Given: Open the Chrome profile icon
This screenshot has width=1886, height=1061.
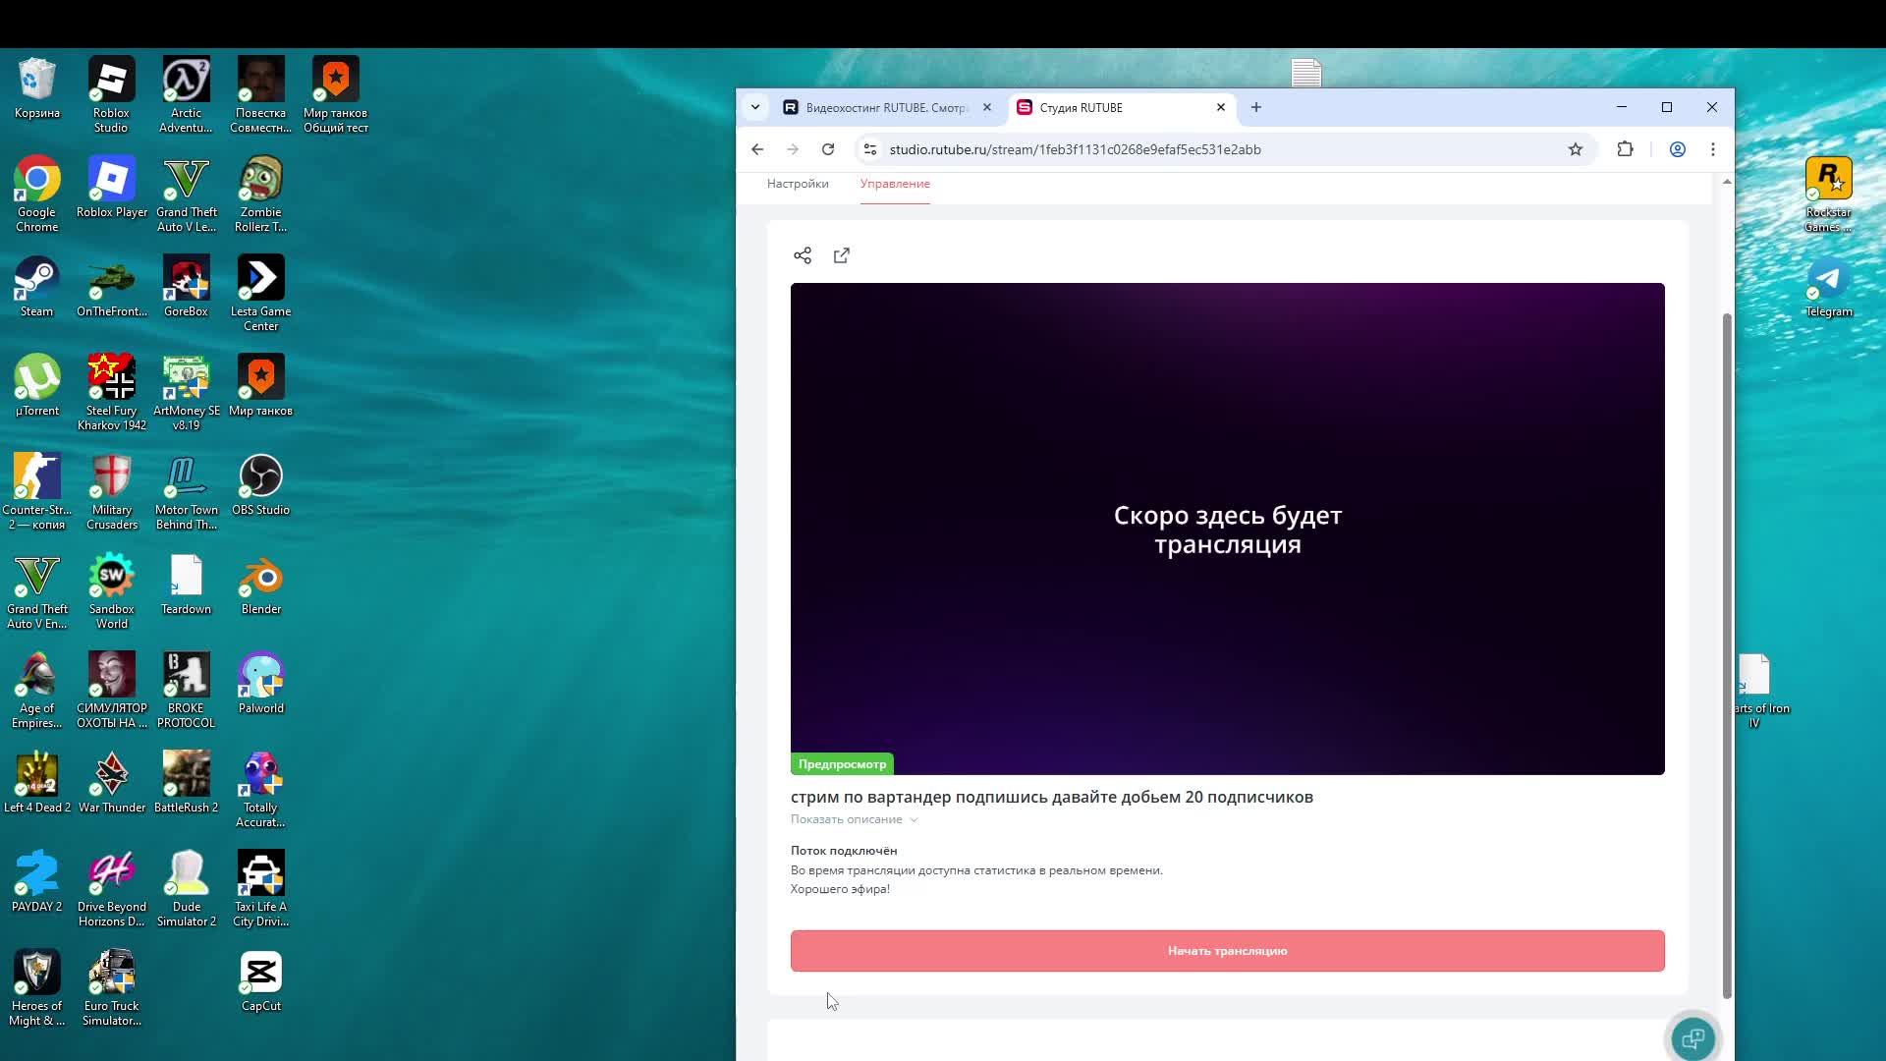Looking at the screenshot, I should coord(1678,149).
